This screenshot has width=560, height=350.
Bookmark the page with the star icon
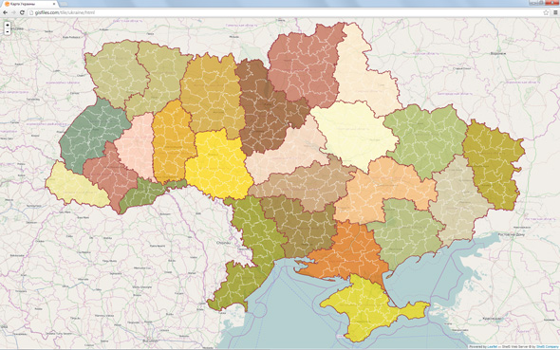pos(546,12)
